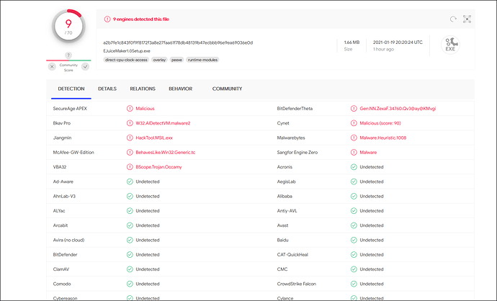Click Malwarebytes alert icon
This screenshot has height=301, width=497.
coord(354,138)
